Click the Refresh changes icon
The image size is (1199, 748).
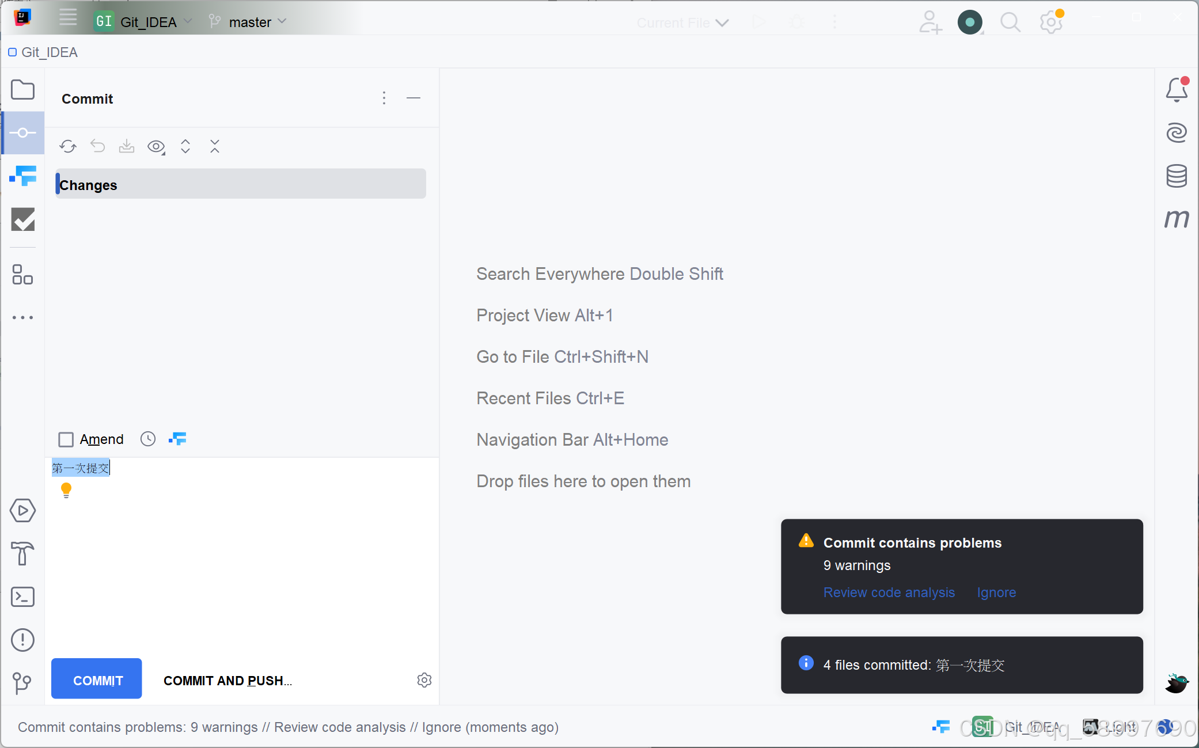68,146
